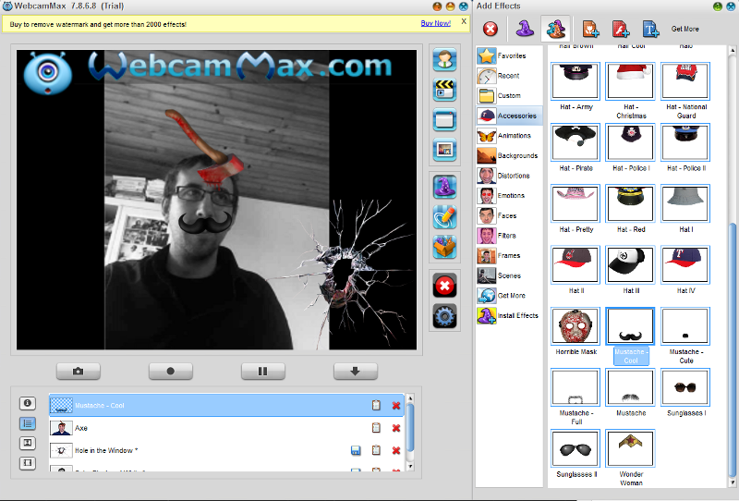The image size is (739, 501).
Task: Click the red X icon in the Add Effects toolbar
Action: click(x=491, y=30)
